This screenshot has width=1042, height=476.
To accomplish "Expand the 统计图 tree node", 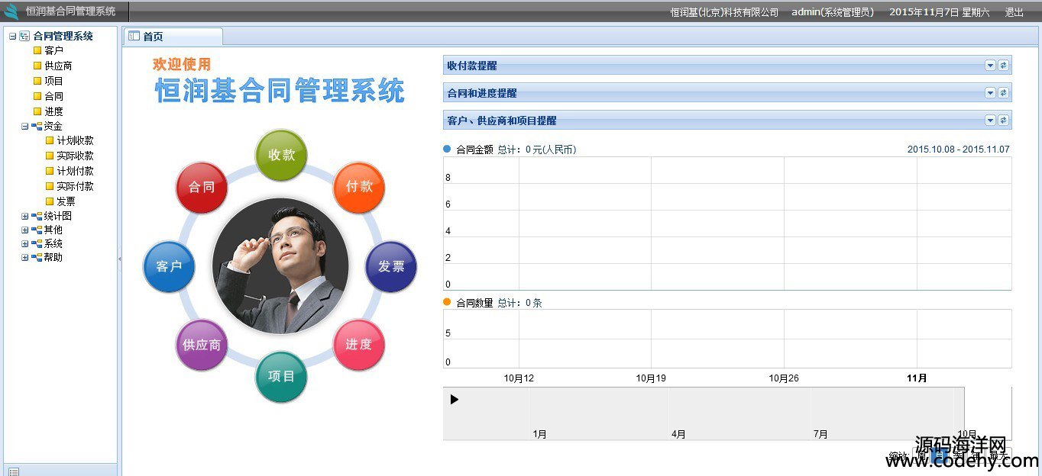I will coord(25,217).
